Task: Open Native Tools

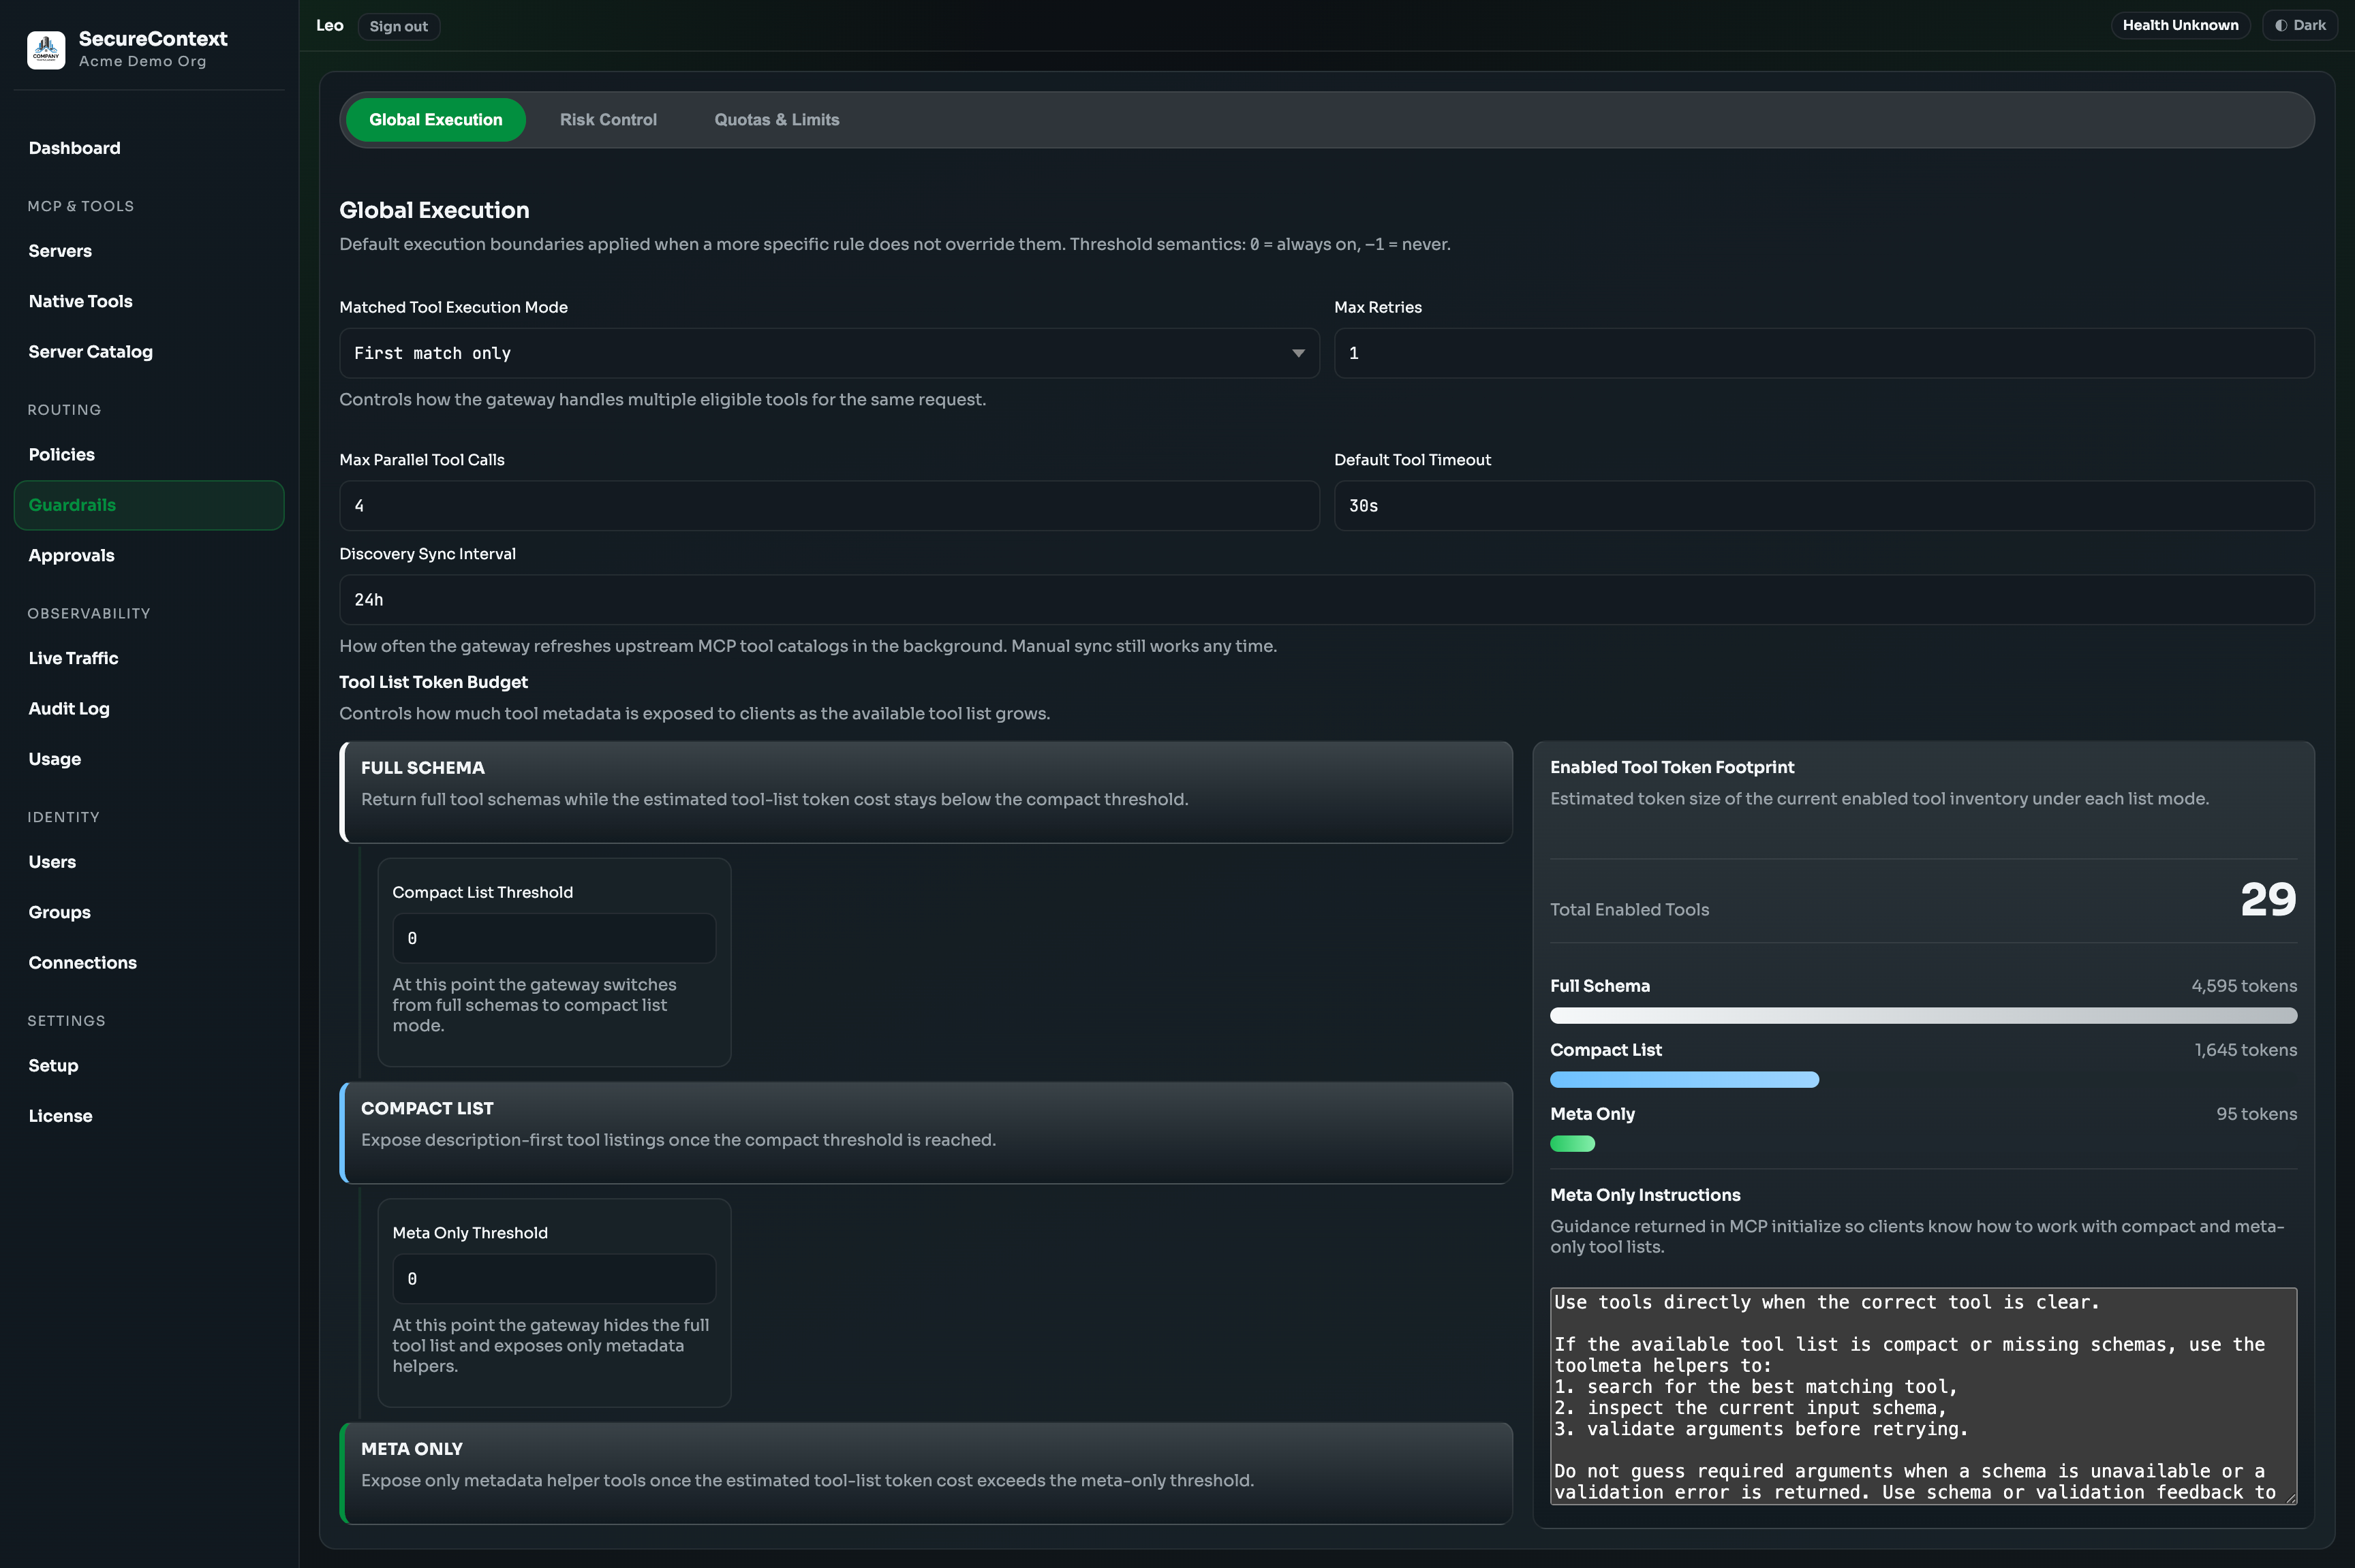Action: [81, 301]
